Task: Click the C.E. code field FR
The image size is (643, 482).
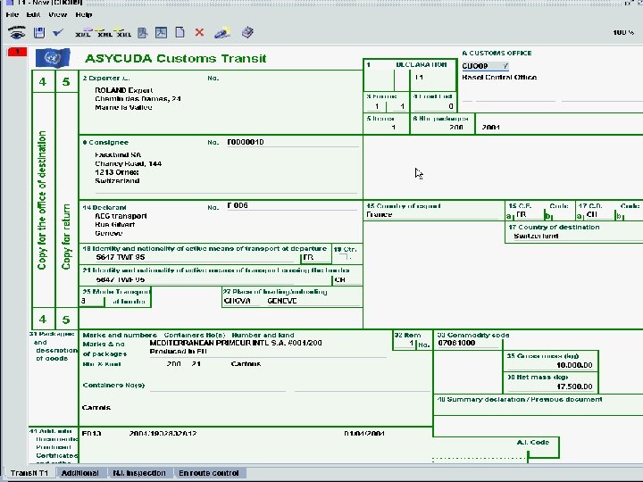Action: click(529, 215)
